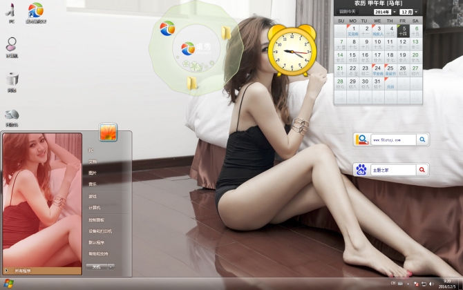
Task: Click the Windows Start orb
Action: tap(8, 284)
